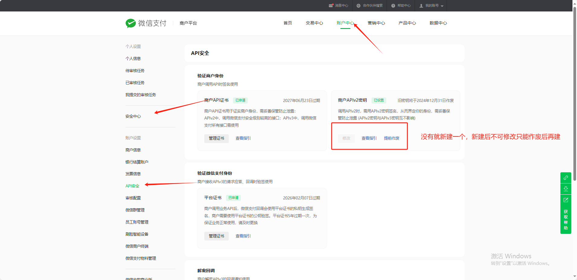Viewport: 577px width, 280px height.
Task: Click 提前作废 link for APIv2密钥
Action: point(391,138)
